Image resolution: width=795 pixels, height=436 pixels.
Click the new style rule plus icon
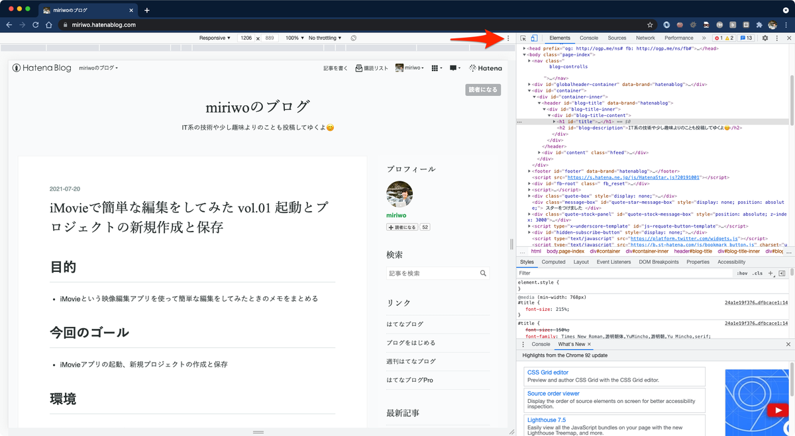[x=770, y=273]
